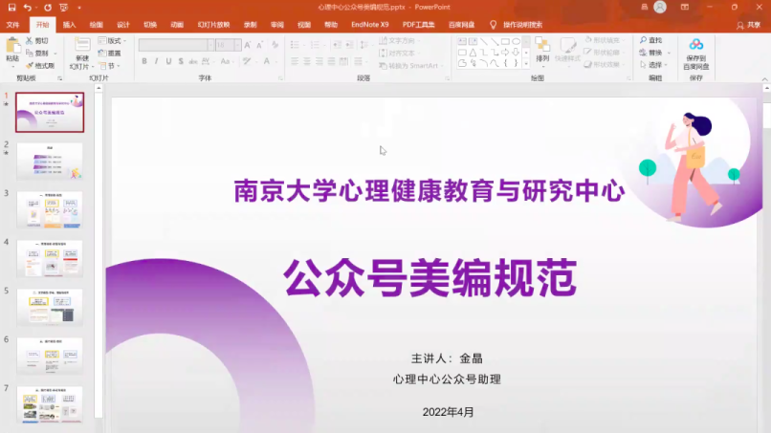The width and height of the screenshot is (771, 433).
Task: Toggle Italic formatting
Action: click(156, 61)
